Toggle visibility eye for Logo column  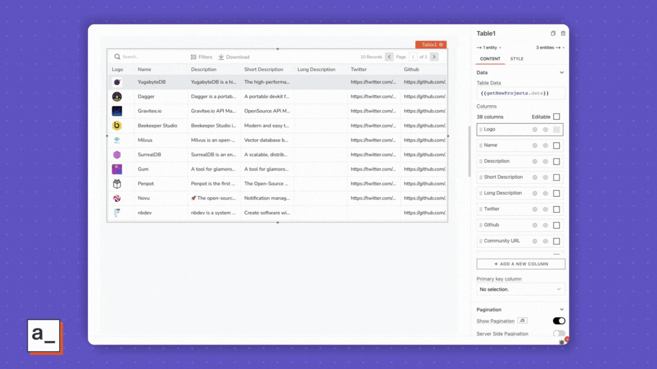(545, 129)
